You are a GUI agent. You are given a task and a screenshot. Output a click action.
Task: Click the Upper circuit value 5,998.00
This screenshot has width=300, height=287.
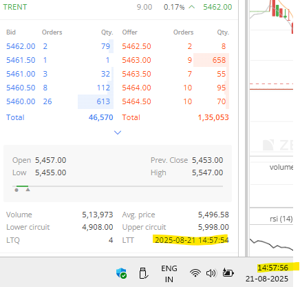tap(213, 227)
